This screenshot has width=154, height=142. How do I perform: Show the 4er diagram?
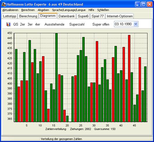tap(37, 24)
